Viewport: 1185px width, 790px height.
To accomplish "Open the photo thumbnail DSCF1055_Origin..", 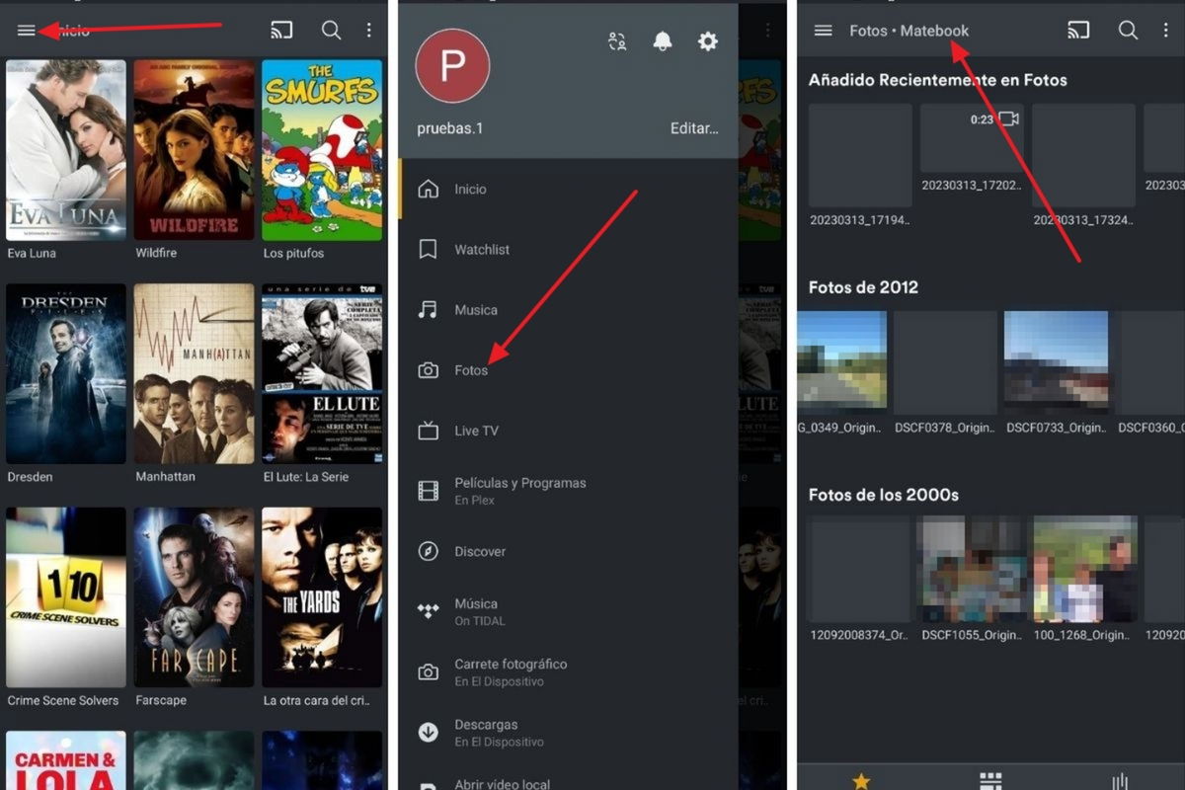I will pos(971,568).
